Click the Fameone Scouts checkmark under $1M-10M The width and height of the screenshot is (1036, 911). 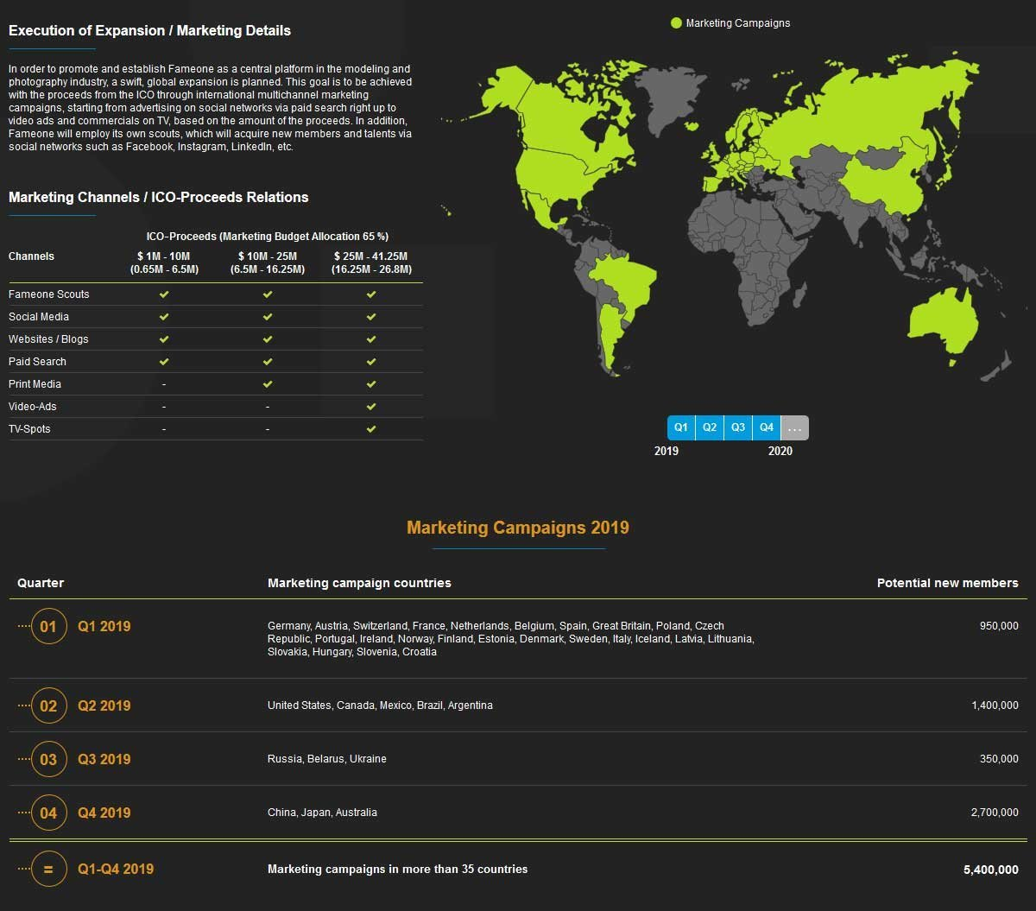[x=164, y=294]
